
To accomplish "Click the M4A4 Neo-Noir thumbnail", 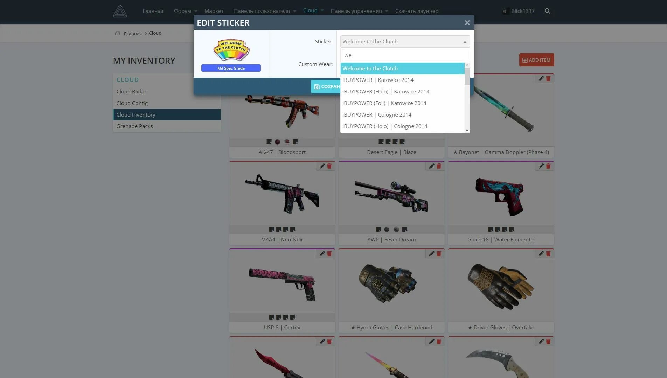I will point(282,194).
